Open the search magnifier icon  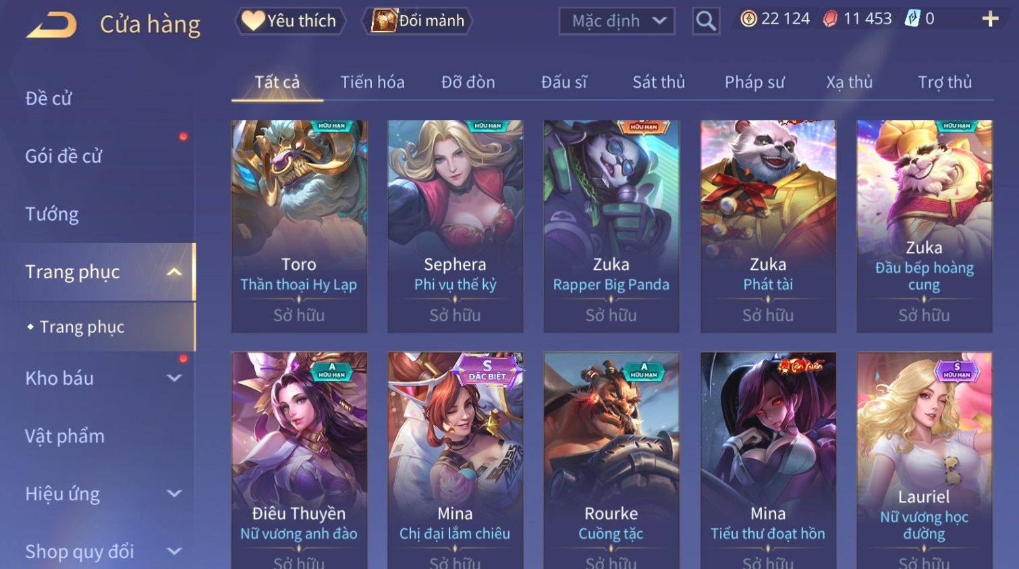coord(706,21)
